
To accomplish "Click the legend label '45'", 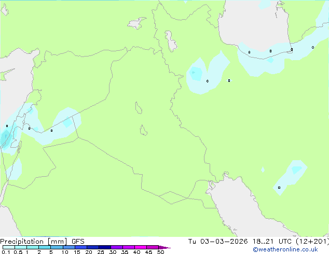I will (x=148, y=252).
